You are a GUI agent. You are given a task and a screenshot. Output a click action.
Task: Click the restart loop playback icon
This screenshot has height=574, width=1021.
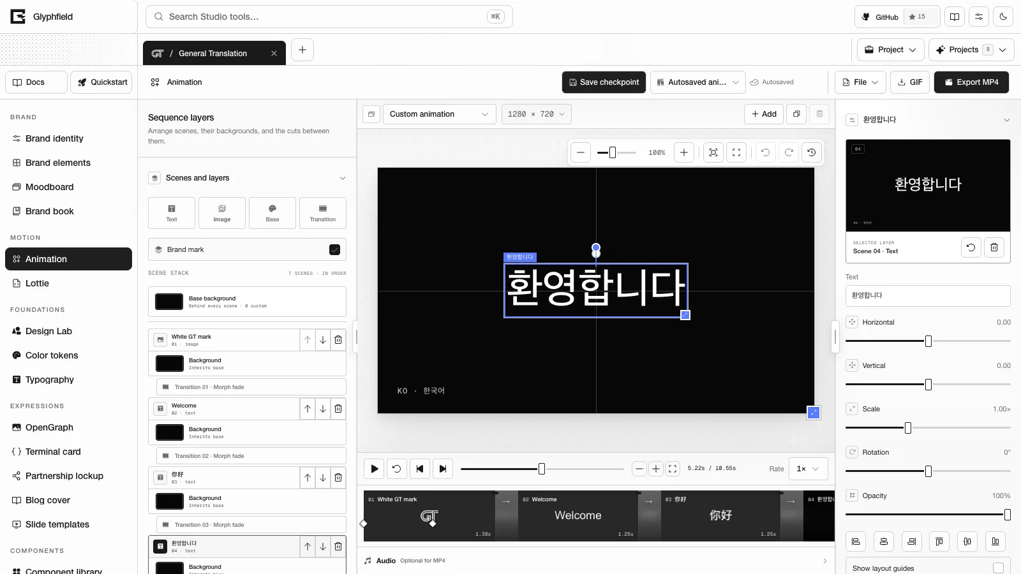click(397, 469)
